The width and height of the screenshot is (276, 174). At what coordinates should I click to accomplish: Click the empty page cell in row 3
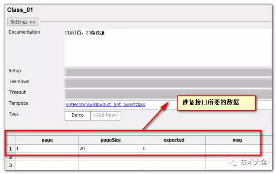pos(47,165)
